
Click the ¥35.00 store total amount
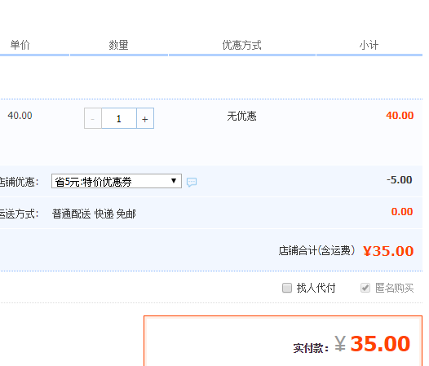388,251
